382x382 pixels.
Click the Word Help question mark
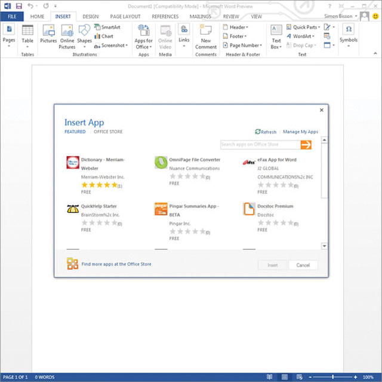click(329, 6)
